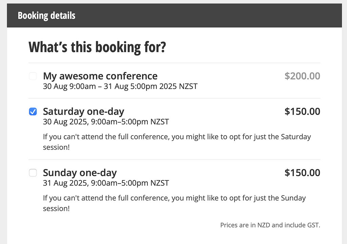The width and height of the screenshot is (347, 244).
Task: Click the "What's this booking for?" heading
Action: (97, 47)
